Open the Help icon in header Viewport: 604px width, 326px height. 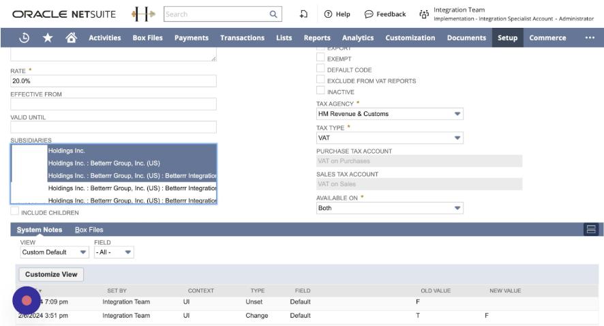[x=328, y=14]
